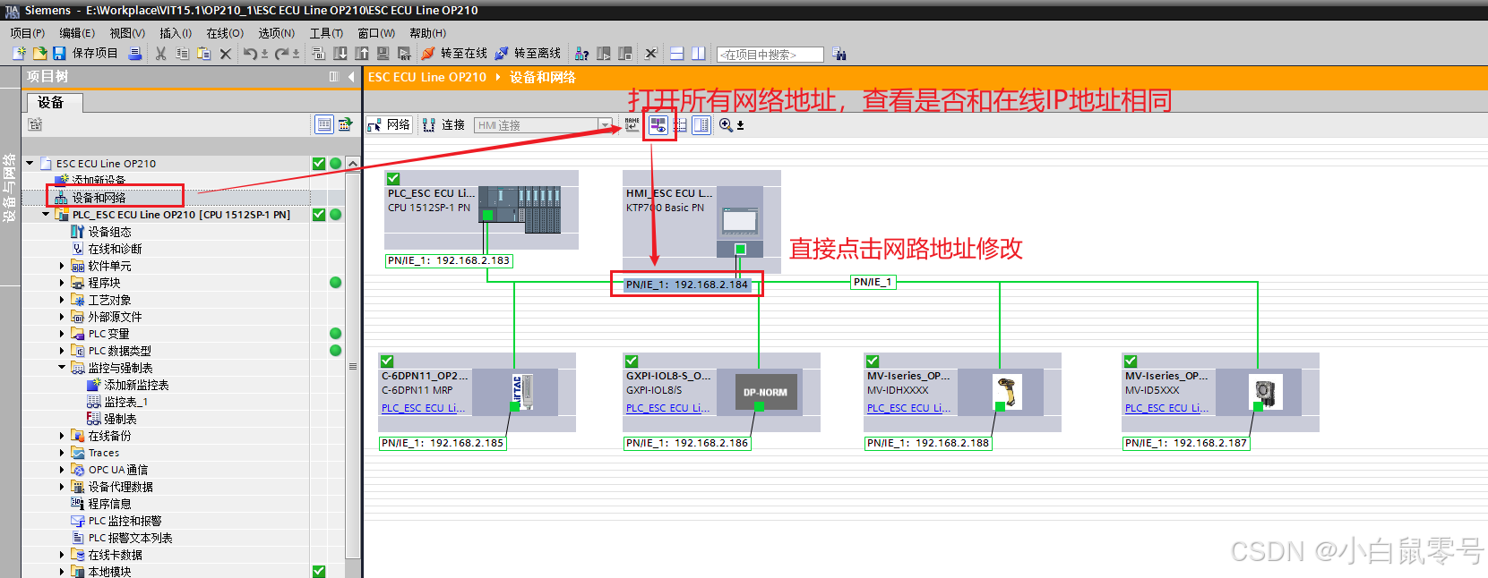Switch to network view with 网络 button

pyautogui.click(x=389, y=125)
